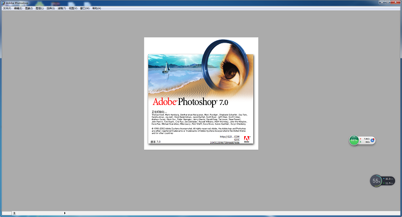Click the status bar document info icon
The height and width of the screenshot is (217, 402).
15,213
